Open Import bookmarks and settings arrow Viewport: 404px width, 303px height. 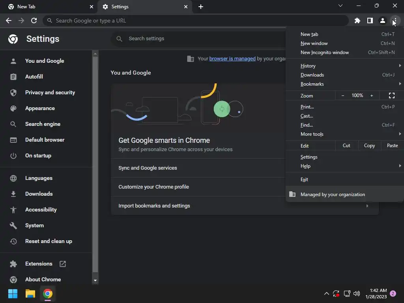(x=367, y=206)
